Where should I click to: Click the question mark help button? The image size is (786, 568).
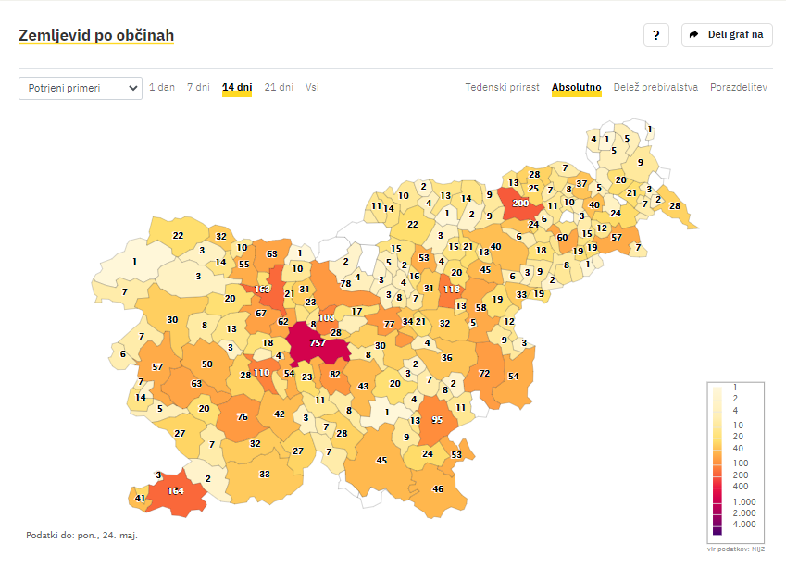pyautogui.click(x=655, y=35)
